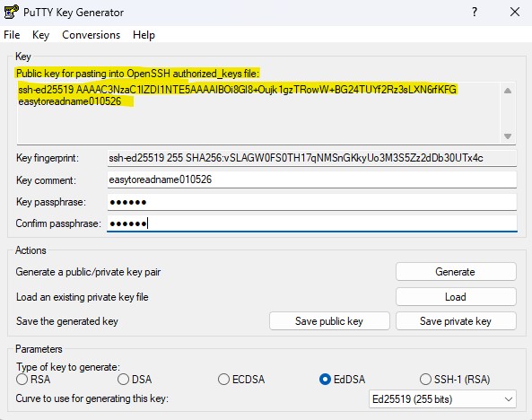This screenshot has height=420, width=532.
Task: Click the public key box scroll down arrow
Action: coord(508,136)
